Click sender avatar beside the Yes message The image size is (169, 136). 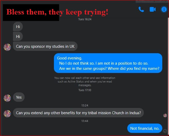7,98
